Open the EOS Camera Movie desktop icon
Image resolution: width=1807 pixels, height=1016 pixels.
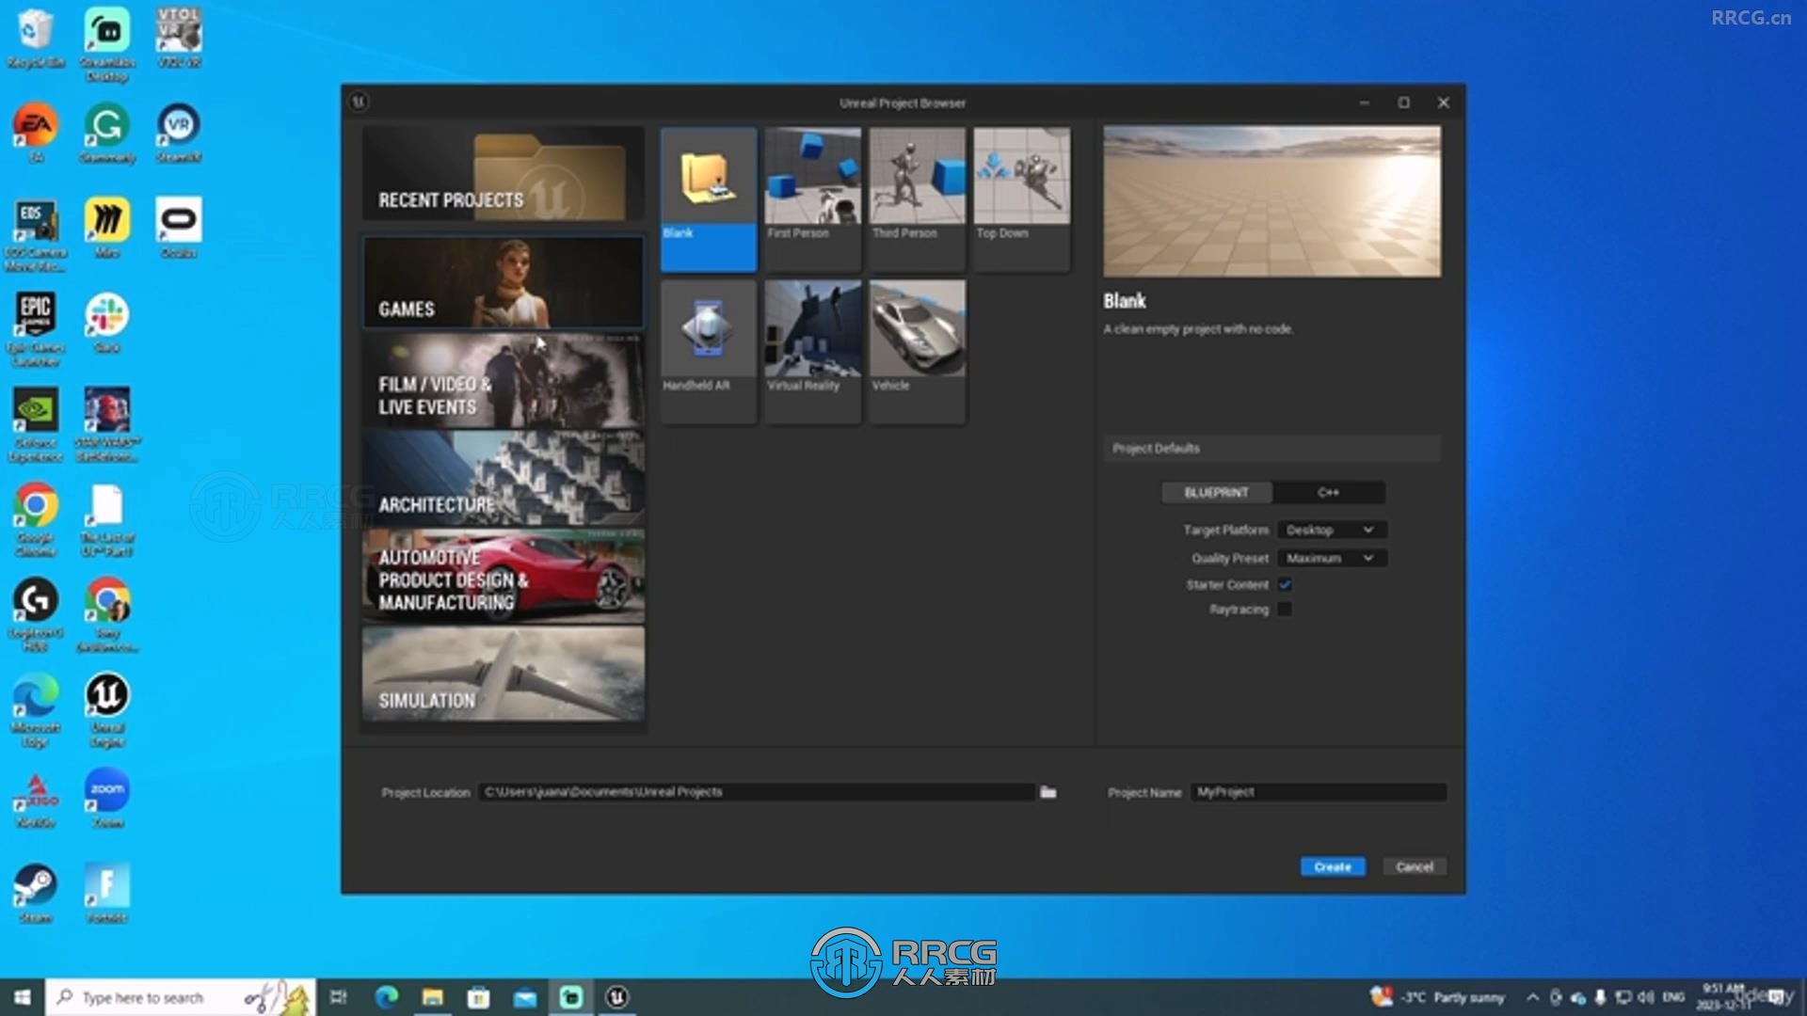point(36,234)
